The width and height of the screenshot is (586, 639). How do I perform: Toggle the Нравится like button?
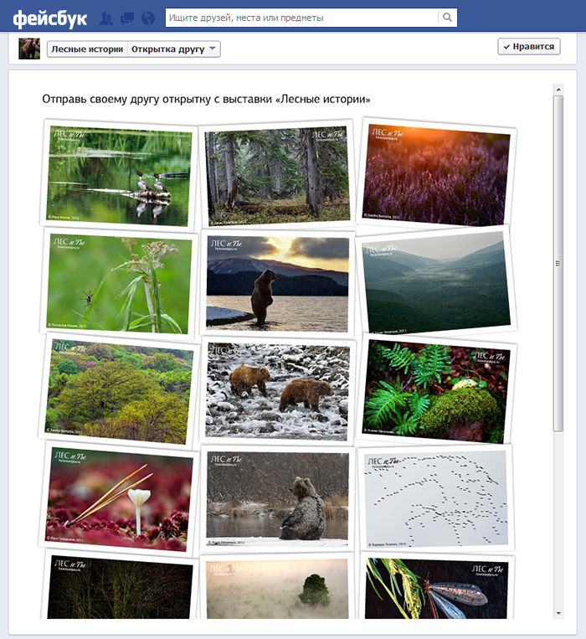[x=528, y=47]
